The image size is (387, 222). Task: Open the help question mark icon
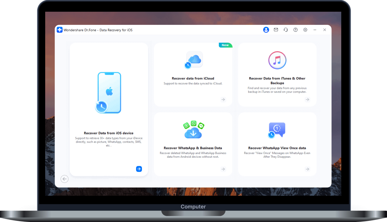(x=296, y=30)
